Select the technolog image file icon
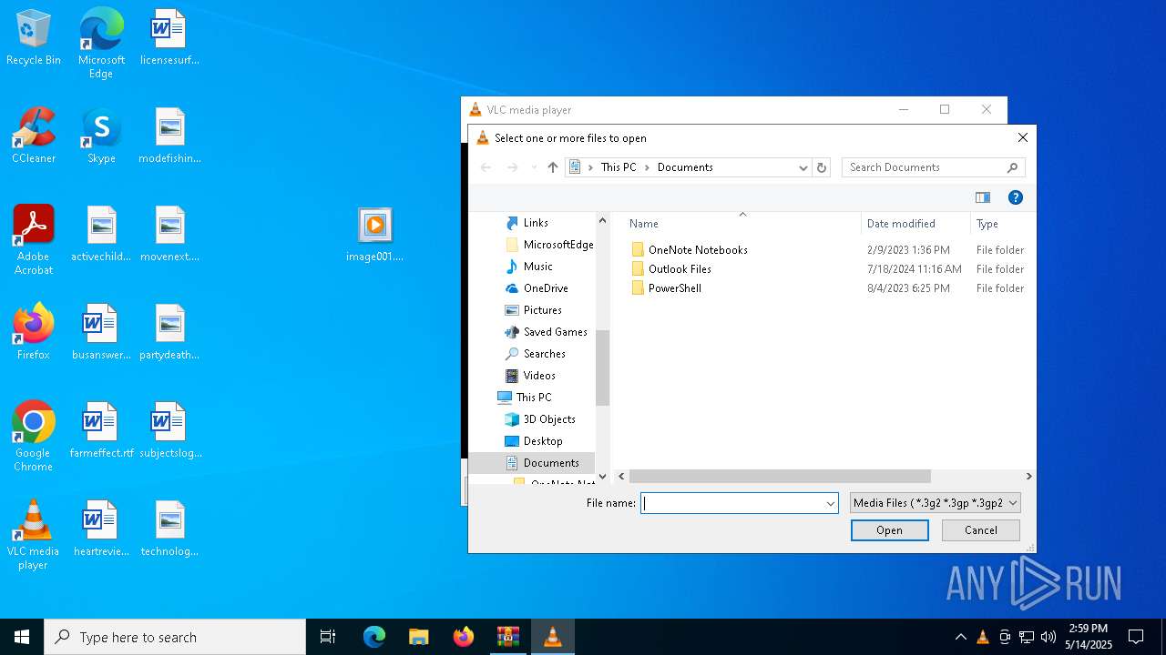 pyautogui.click(x=169, y=529)
